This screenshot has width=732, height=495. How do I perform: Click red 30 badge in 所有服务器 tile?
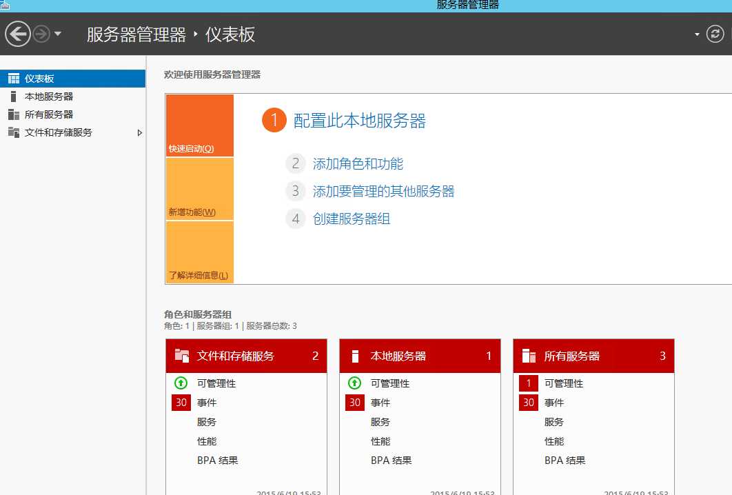[529, 403]
